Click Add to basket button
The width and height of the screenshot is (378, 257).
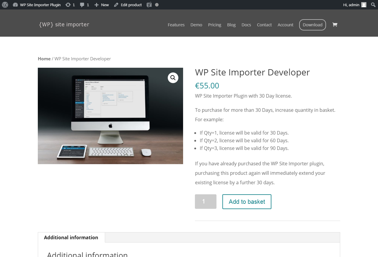pos(247,202)
